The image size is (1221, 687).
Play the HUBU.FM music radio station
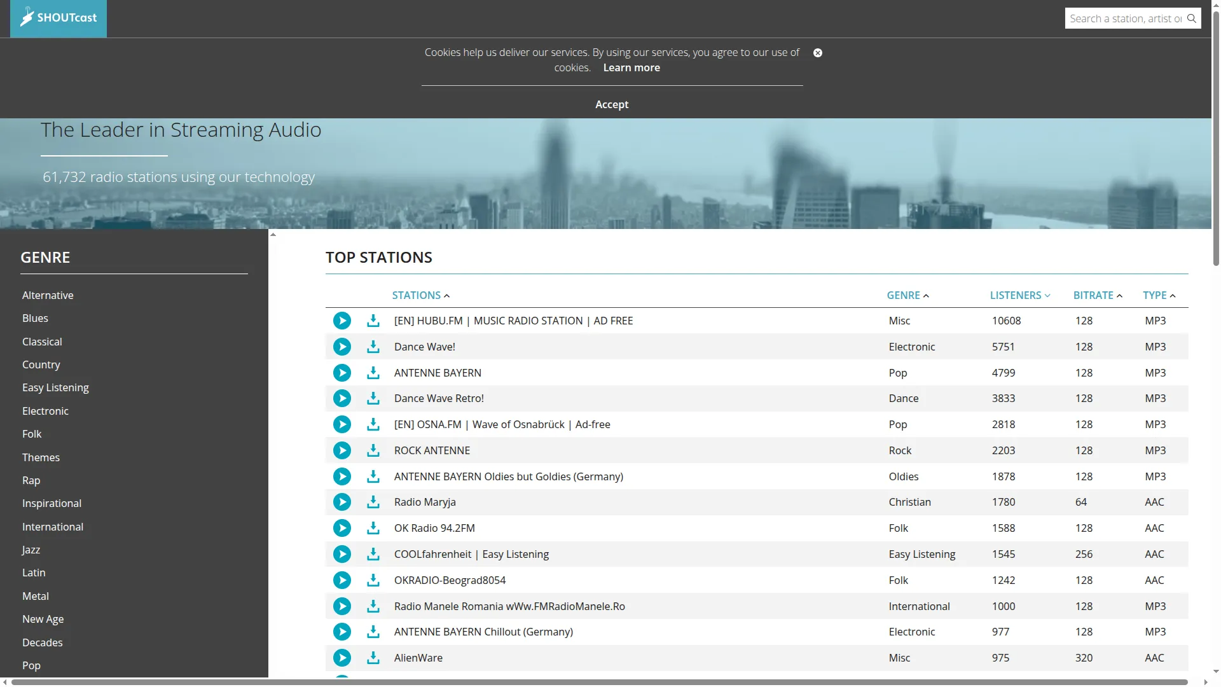tap(342, 321)
